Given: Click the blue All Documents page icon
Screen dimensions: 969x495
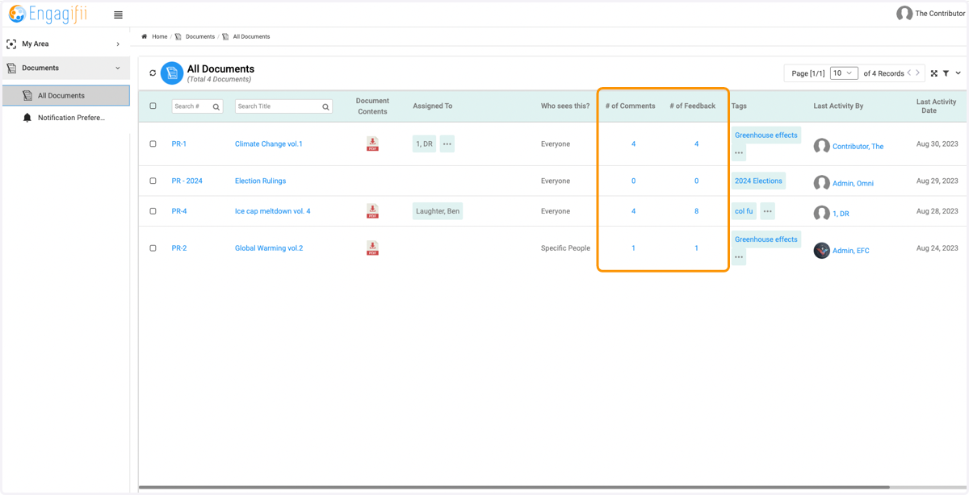Looking at the screenshot, I should coord(171,73).
